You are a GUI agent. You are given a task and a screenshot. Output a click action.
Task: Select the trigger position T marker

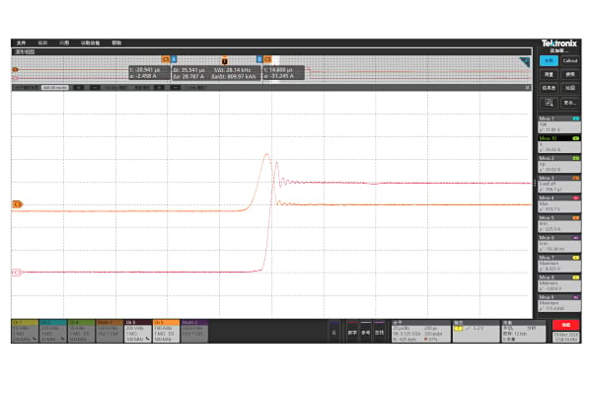click(x=225, y=61)
